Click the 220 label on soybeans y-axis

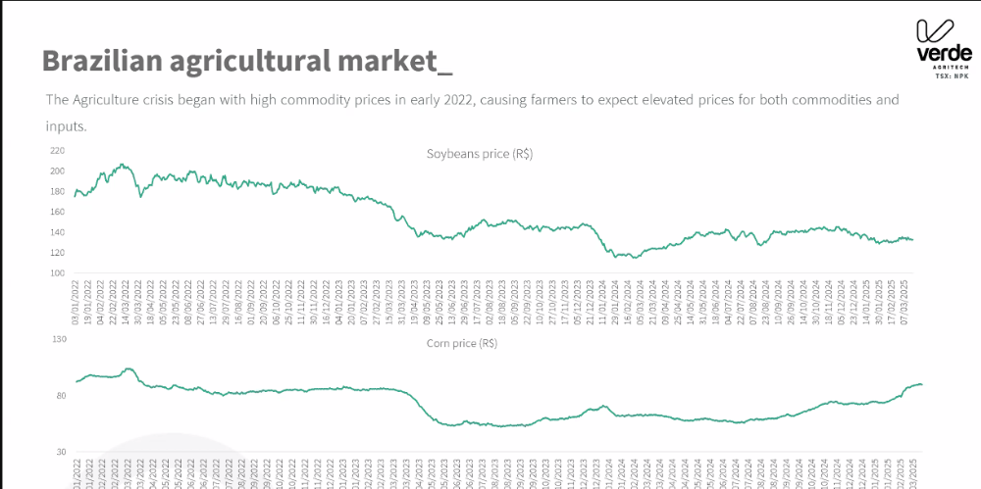(57, 151)
